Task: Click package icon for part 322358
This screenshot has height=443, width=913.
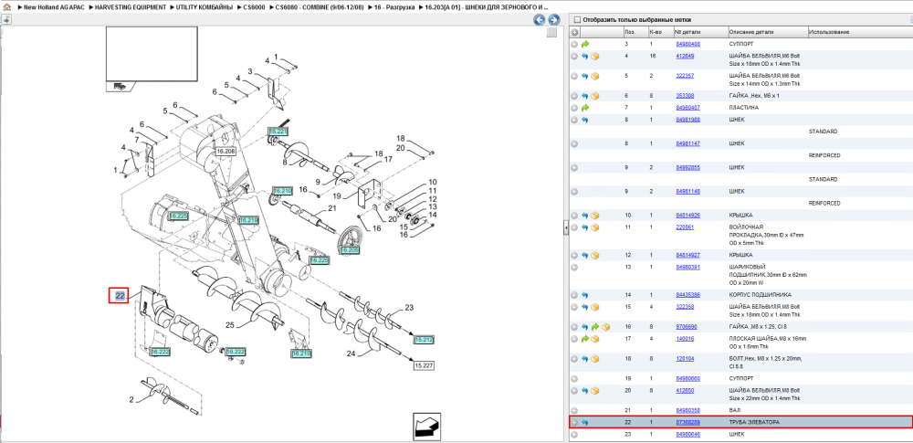Action: pos(595,307)
